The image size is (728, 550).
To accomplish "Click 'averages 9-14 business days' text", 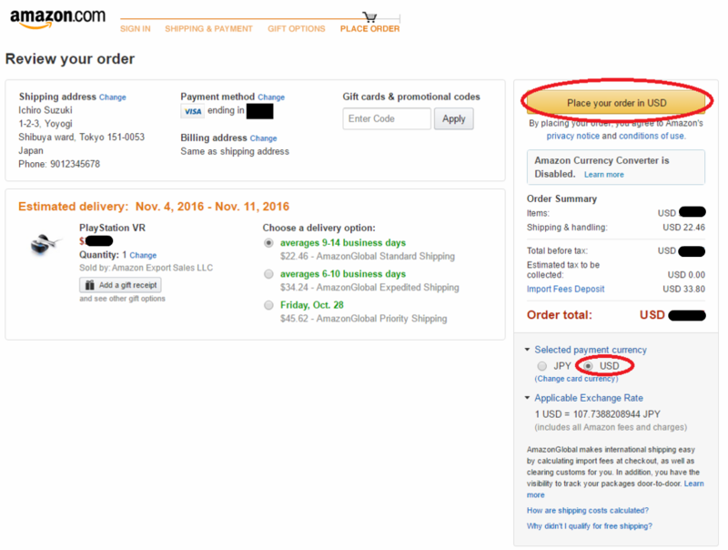I will 343,243.
